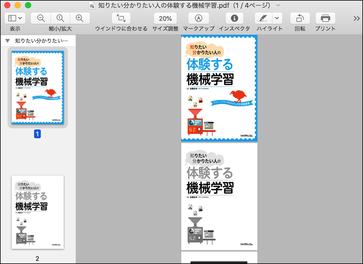This screenshot has width=363, height=264.
Task: Open the sidebar view options dropdown
Action: pos(15,18)
